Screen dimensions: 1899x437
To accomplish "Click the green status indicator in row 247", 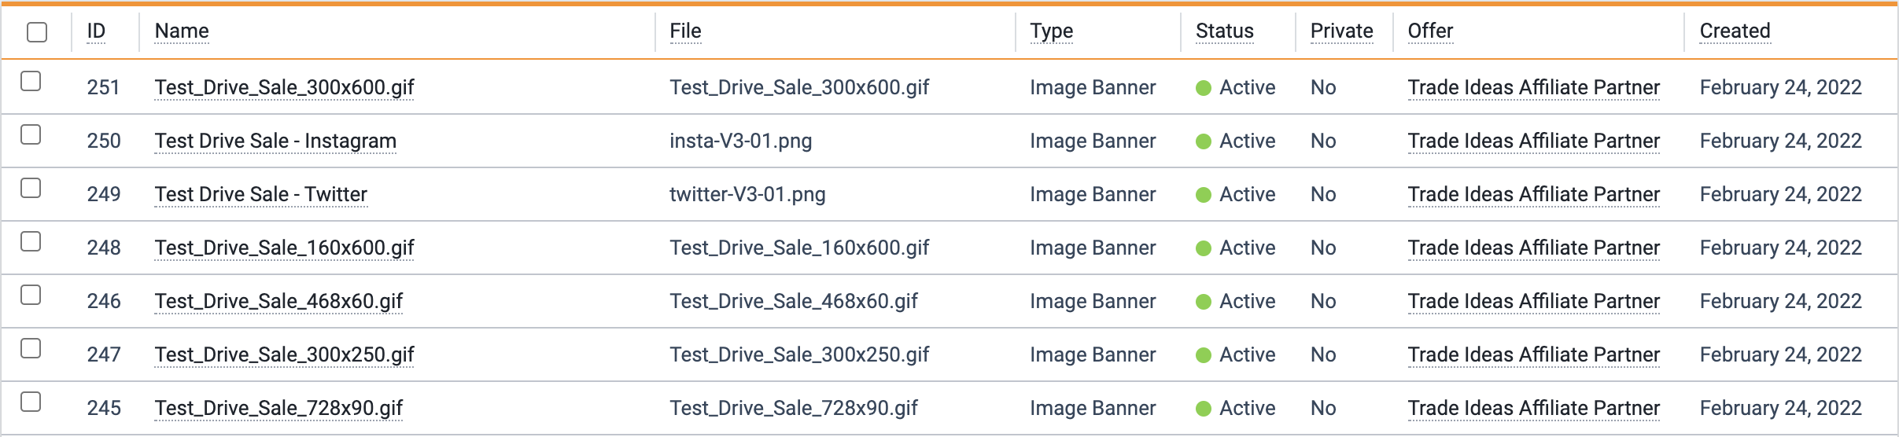I will 1203,355.
